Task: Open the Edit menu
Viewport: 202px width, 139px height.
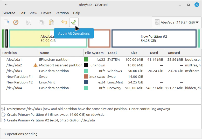Action: click(x=22, y=13)
